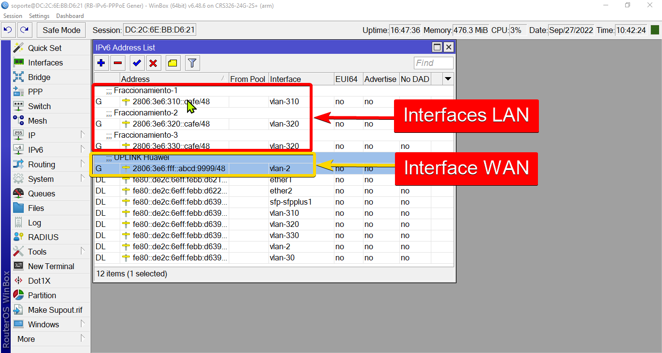Open the Session menu
Viewport: 662px width, 353px height.
point(13,16)
